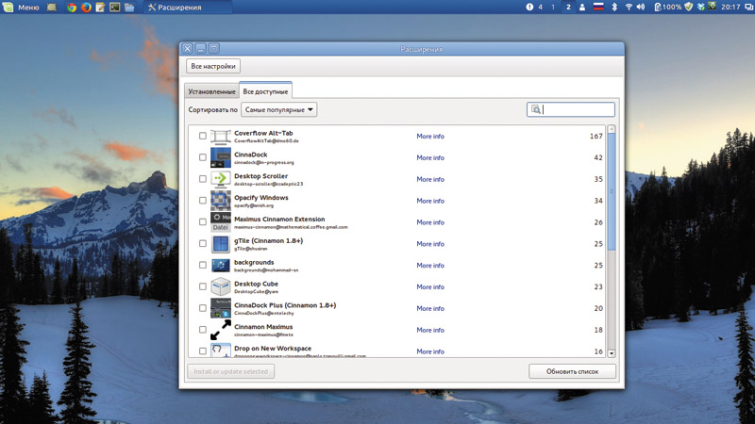Image resolution: width=755 pixels, height=424 pixels.
Task: Click the battery 100% indicator
Action: pos(667,8)
